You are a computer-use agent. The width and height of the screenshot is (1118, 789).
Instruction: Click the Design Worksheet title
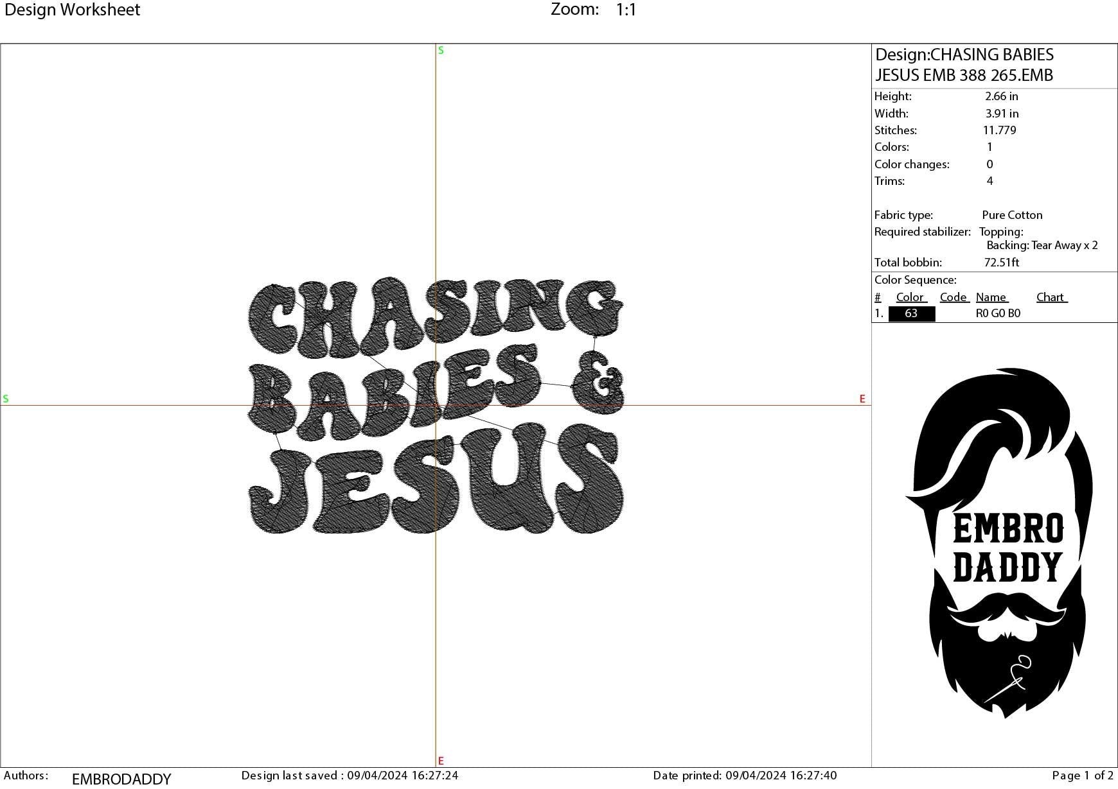[x=72, y=10]
